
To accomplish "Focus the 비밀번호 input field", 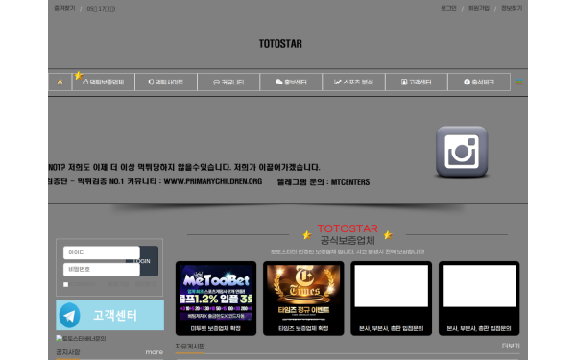I will tap(102, 269).
